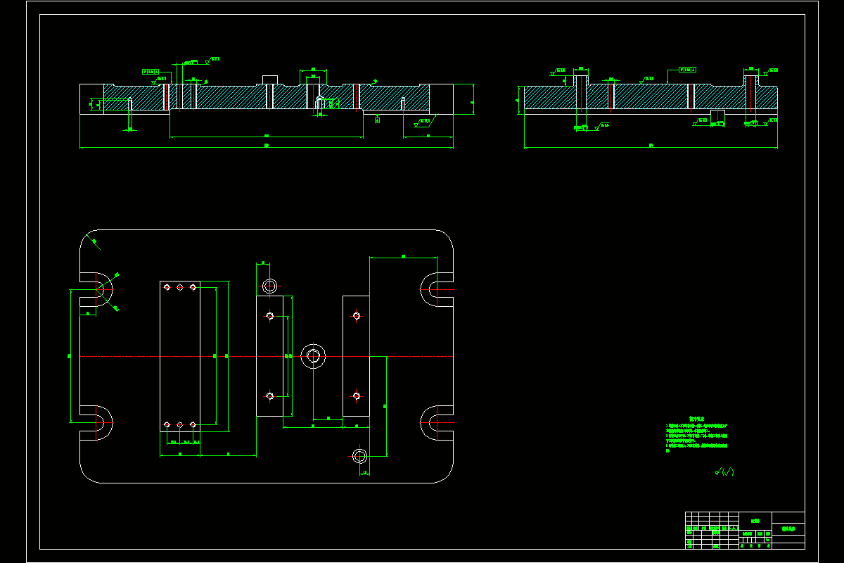Select the overall length dimension under right section view
844x563 pixels.
651,146
